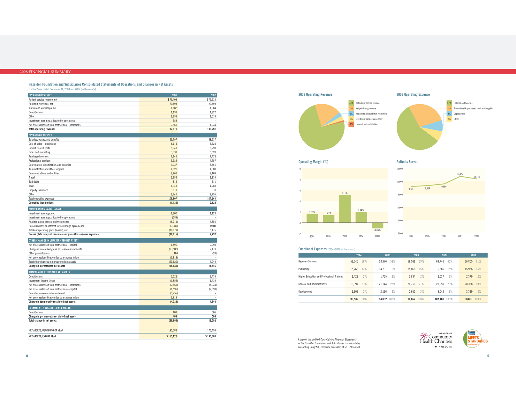Click the Depreciation, amortization, and accretion row
Image resolution: width=516 pixels, height=403 pixels.
pyautogui.click(x=122, y=165)
